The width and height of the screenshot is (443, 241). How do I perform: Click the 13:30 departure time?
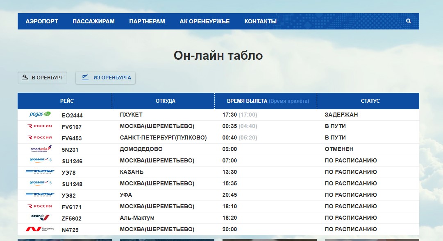click(x=229, y=172)
